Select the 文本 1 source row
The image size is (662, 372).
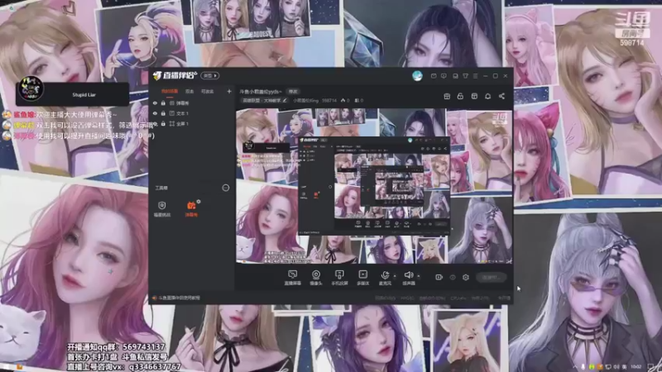pos(192,113)
